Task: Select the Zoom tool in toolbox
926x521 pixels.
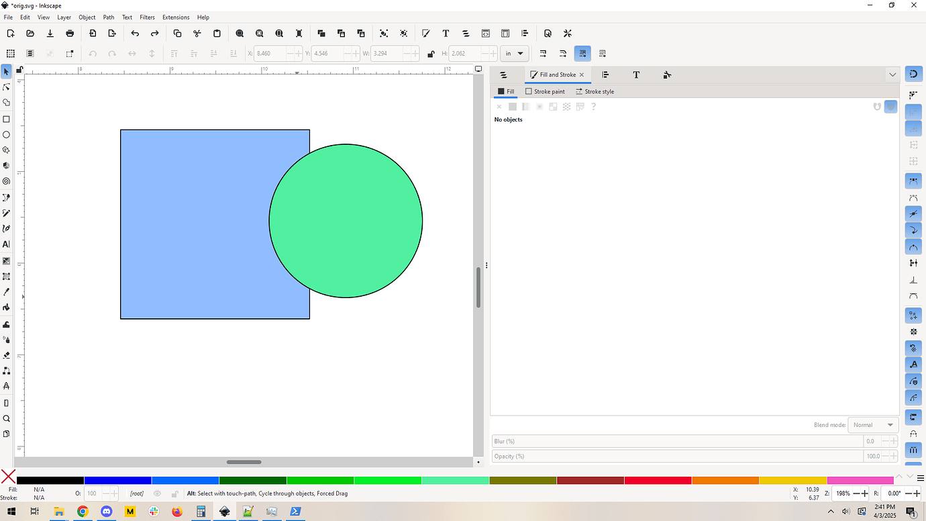Action: pos(7,418)
